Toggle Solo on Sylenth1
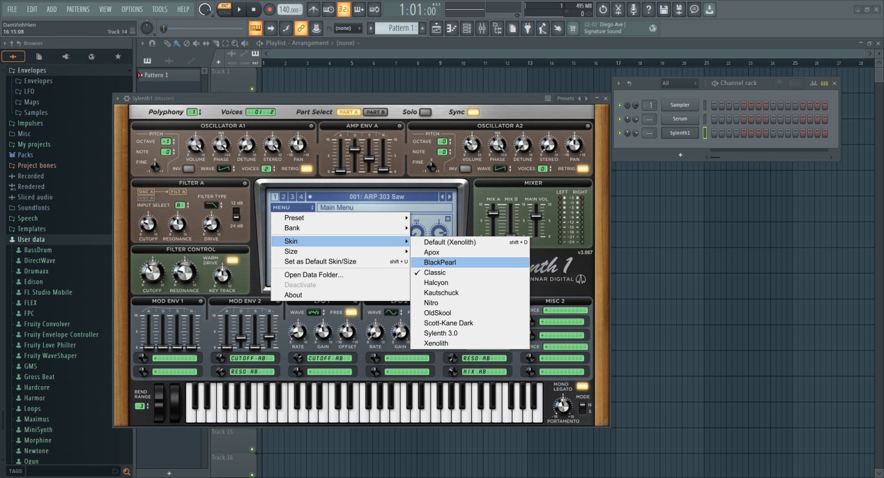Image resolution: width=884 pixels, height=478 pixels. tap(424, 112)
